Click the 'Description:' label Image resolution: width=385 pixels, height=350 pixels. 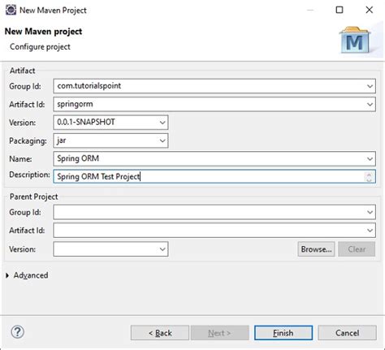point(29,175)
